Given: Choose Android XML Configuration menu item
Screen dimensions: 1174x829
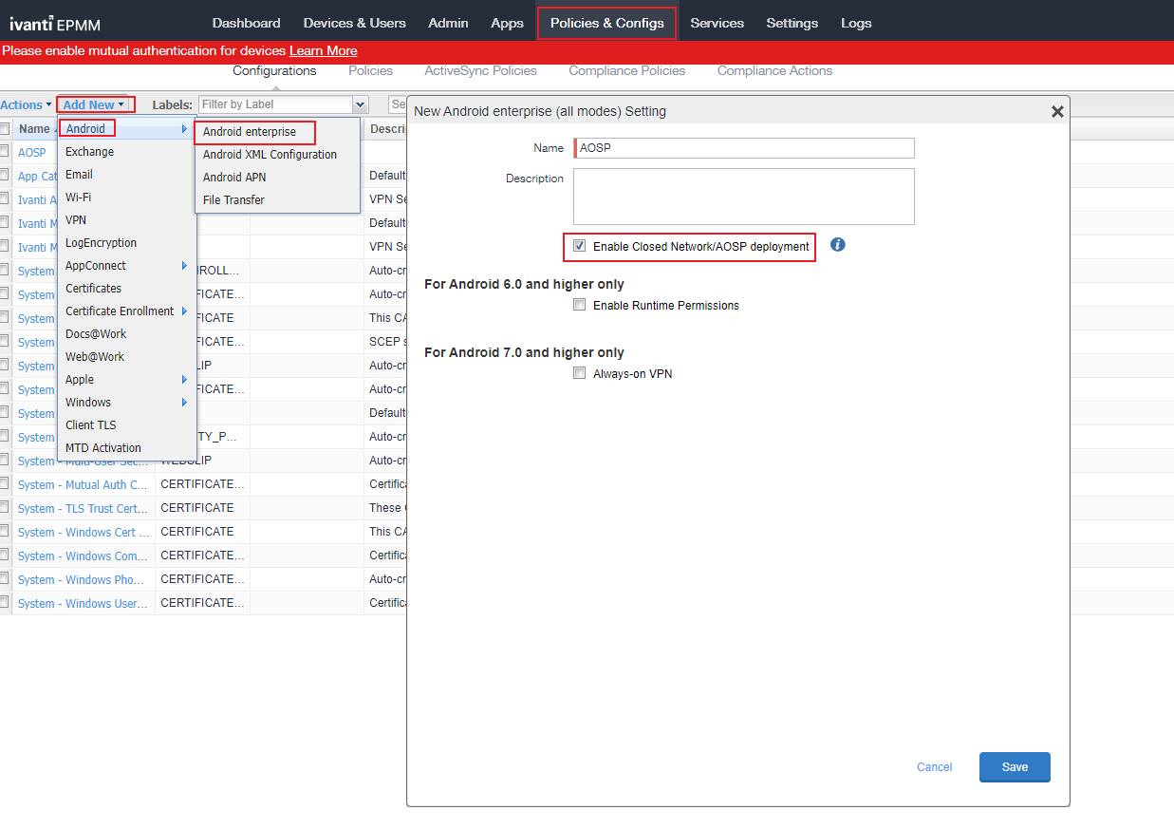Looking at the screenshot, I should pos(270,155).
